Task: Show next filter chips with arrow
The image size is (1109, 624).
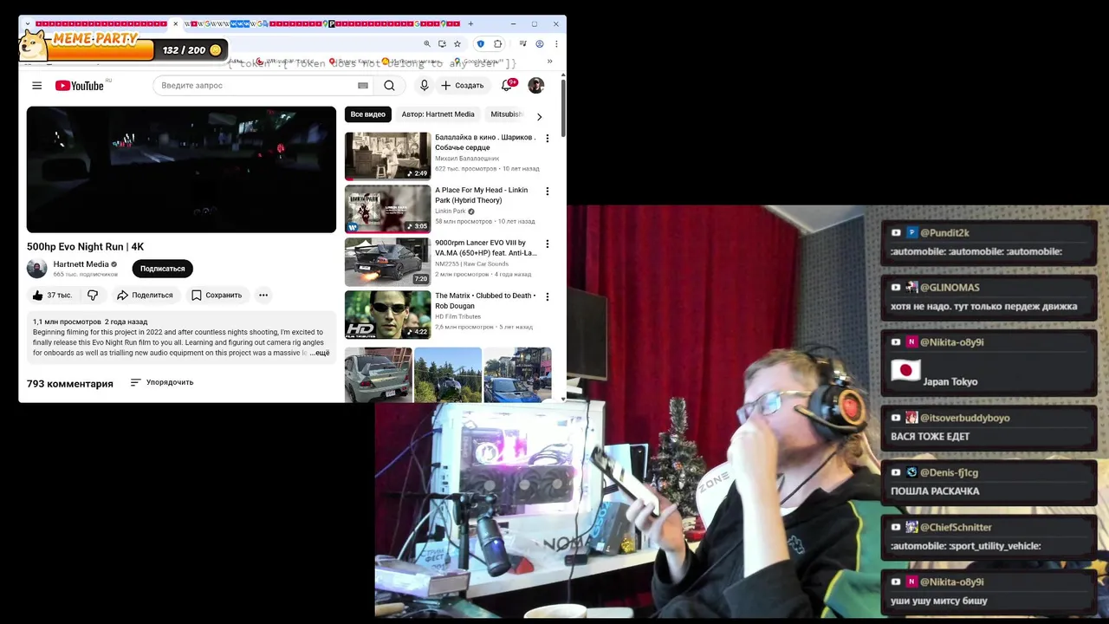Action: click(x=539, y=116)
